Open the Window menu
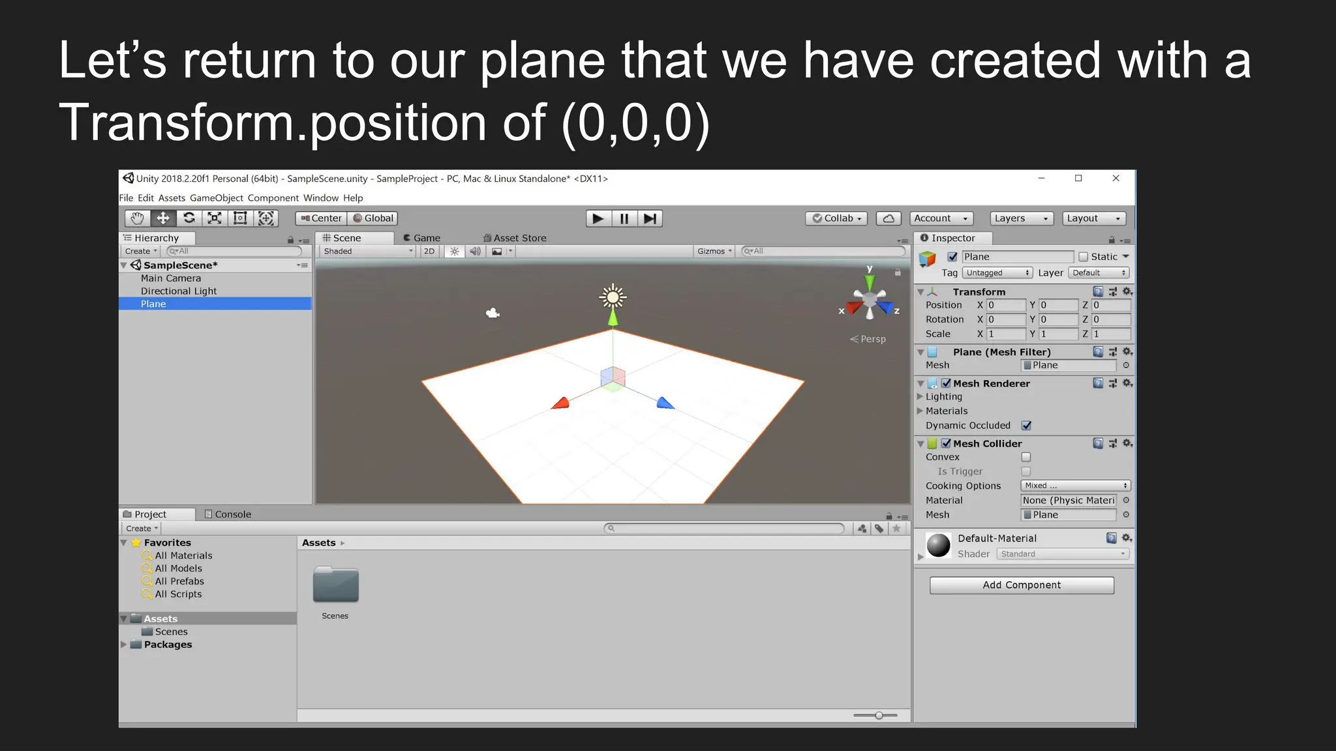This screenshot has width=1336, height=751. point(320,198)
